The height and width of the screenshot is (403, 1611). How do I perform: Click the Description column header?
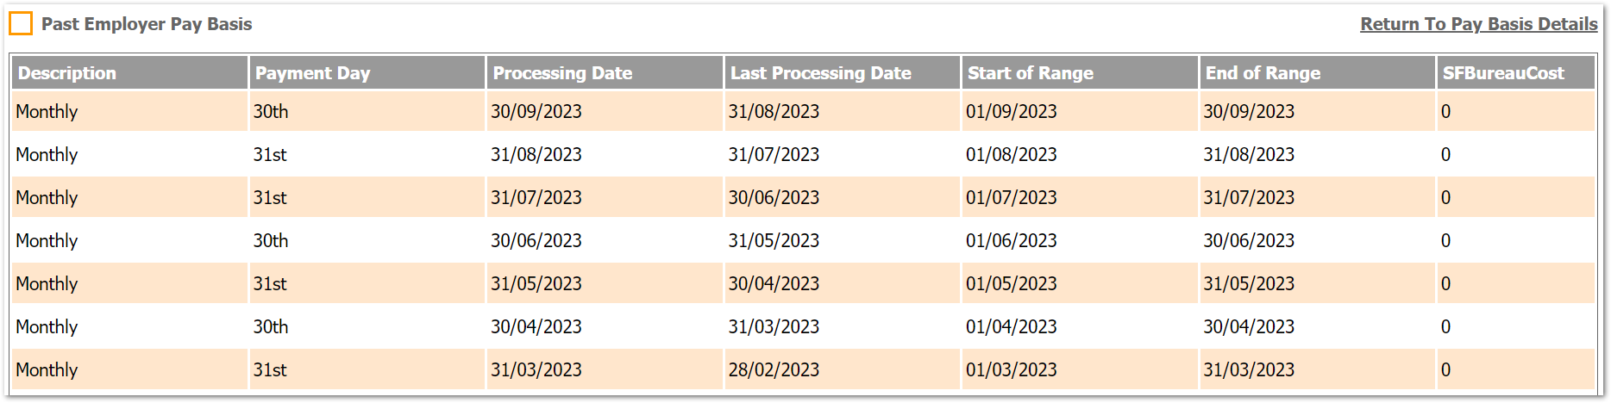coord(67,73)
